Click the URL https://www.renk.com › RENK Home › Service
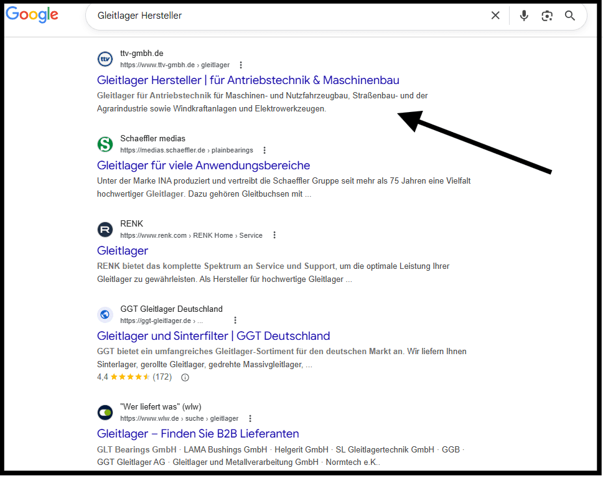Screen dimensions: 603x478 (191, 235)
